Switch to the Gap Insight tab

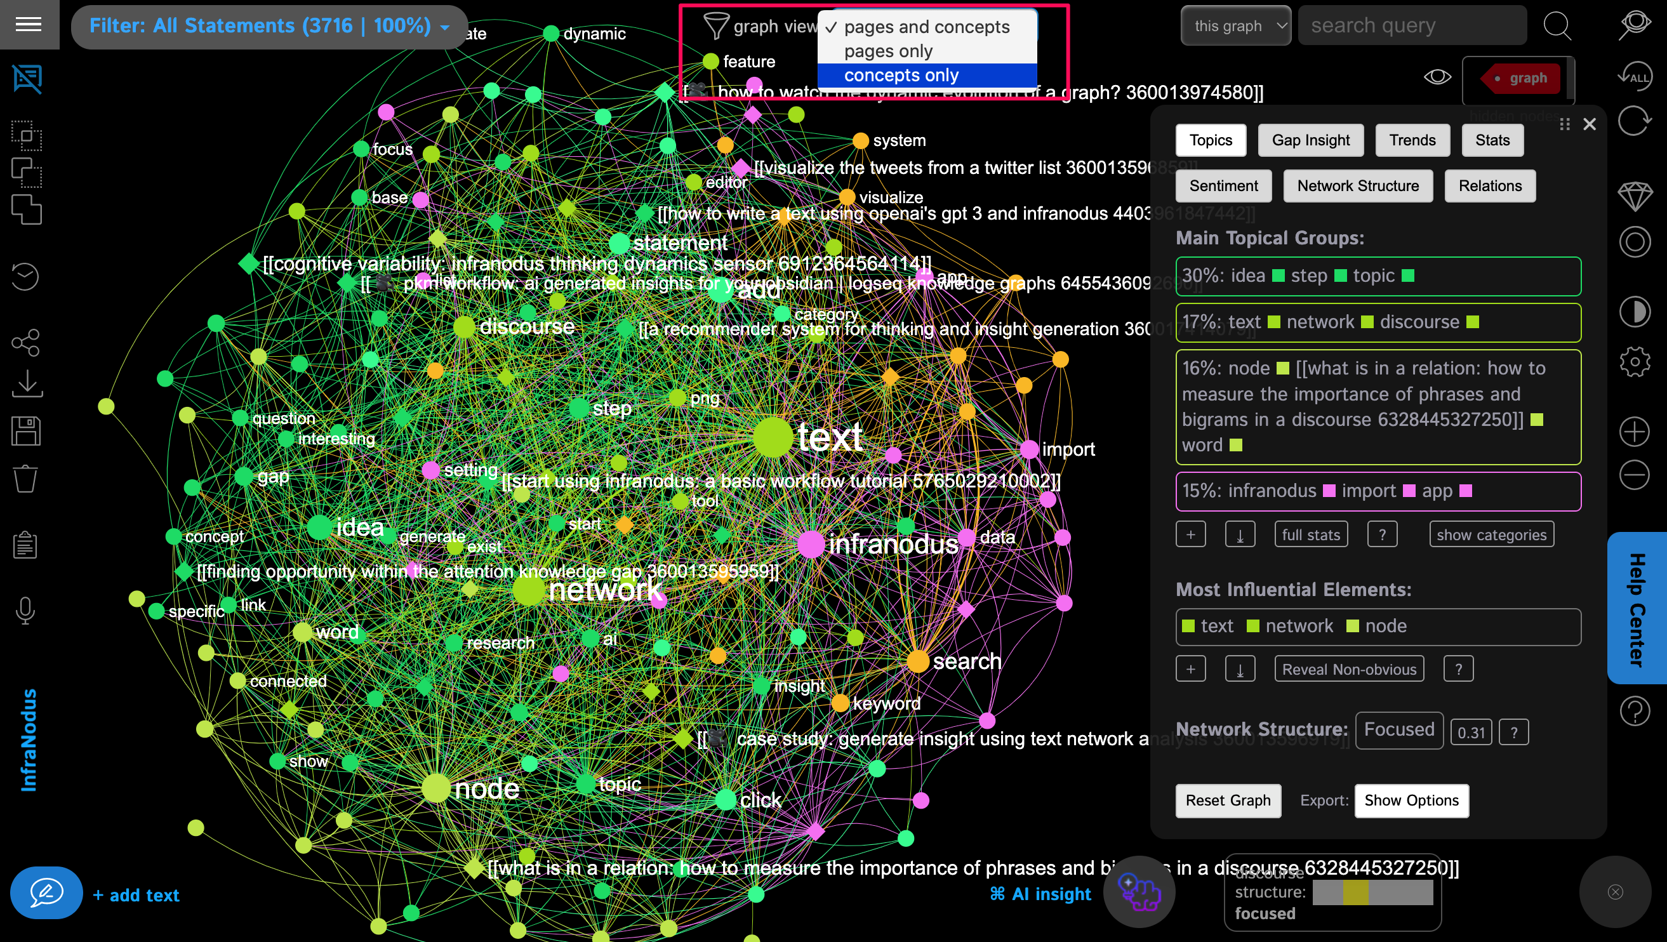[1310, 140]
